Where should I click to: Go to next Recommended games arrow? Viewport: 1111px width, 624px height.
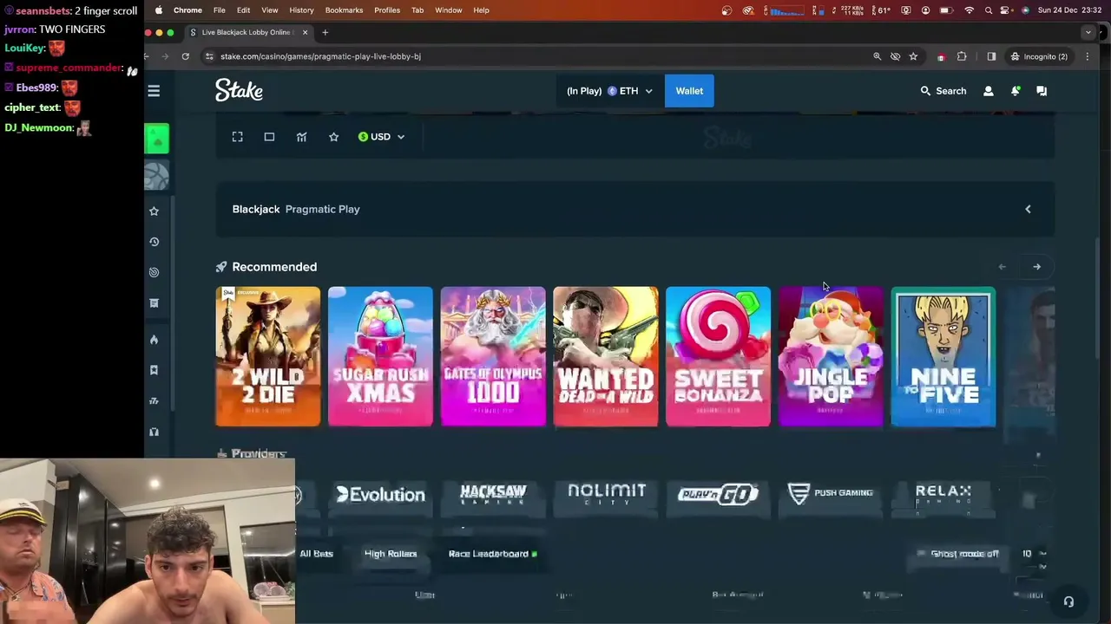tap(1036, 267)
